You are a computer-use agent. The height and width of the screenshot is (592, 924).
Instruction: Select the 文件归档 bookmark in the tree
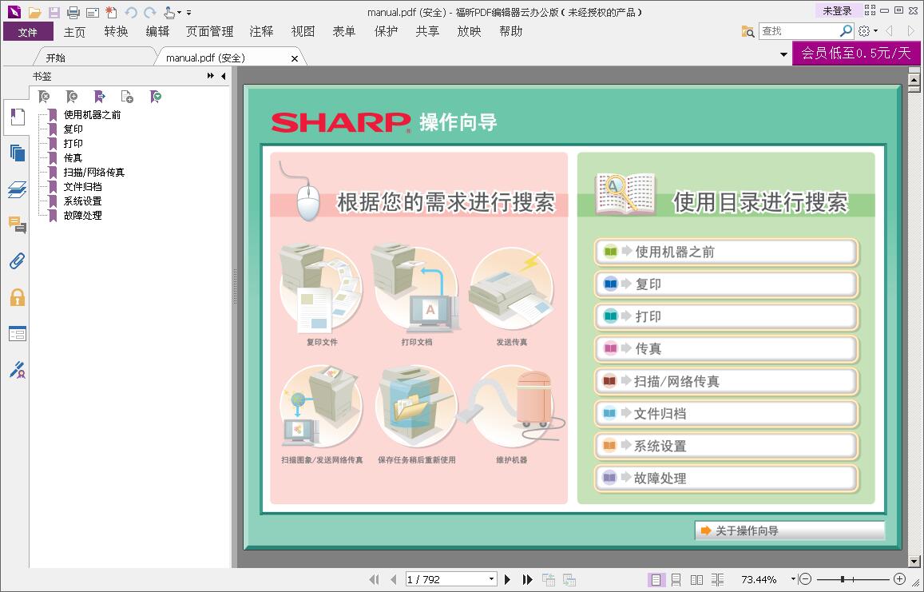click(82, 186)
